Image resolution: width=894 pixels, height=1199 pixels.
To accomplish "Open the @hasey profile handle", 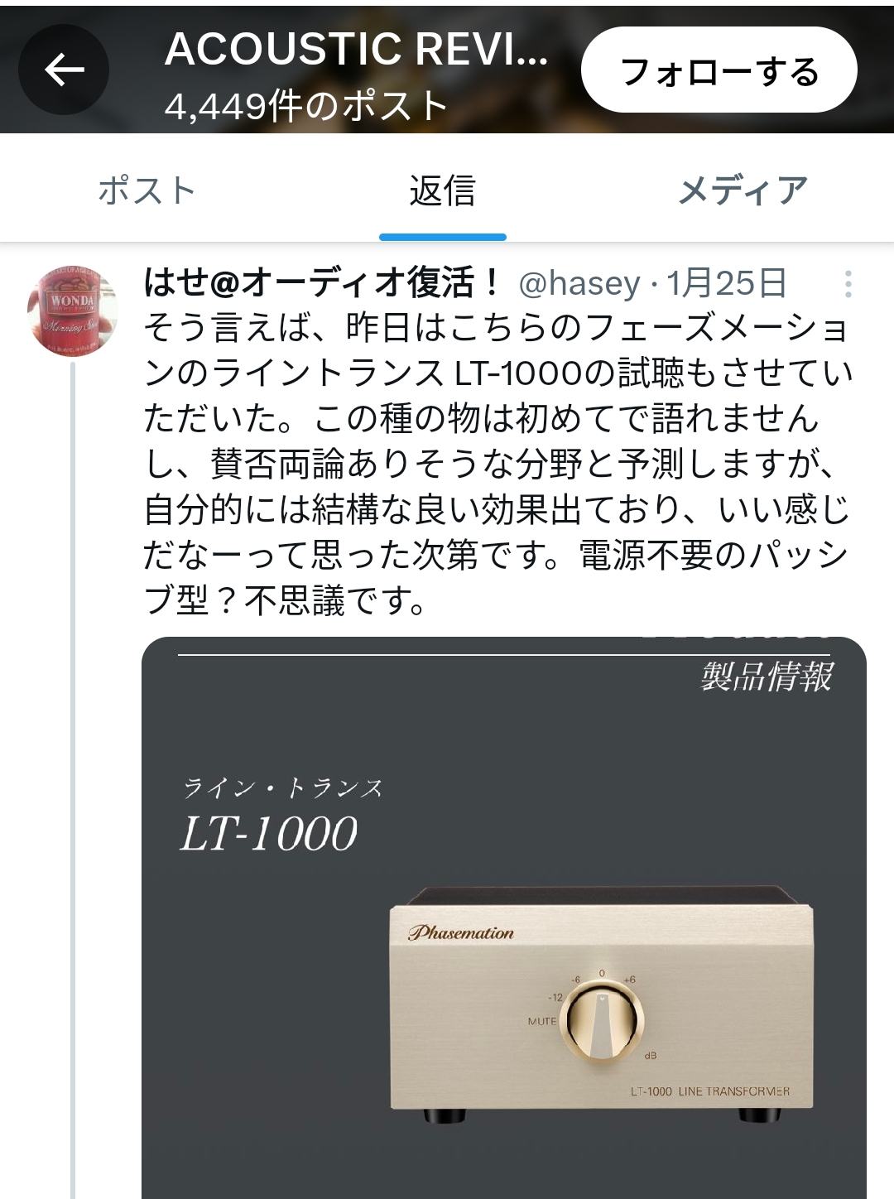I will click(579, 283).
